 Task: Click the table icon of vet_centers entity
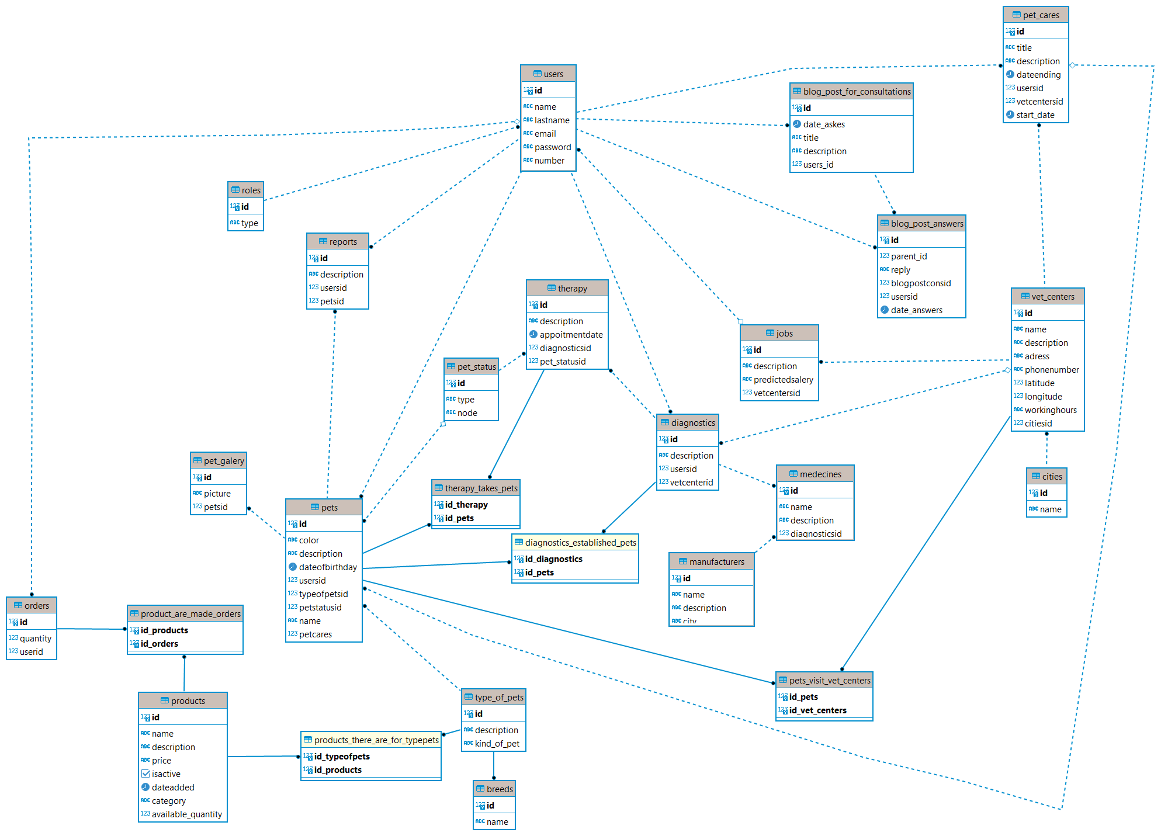(x=1025, y=297)
